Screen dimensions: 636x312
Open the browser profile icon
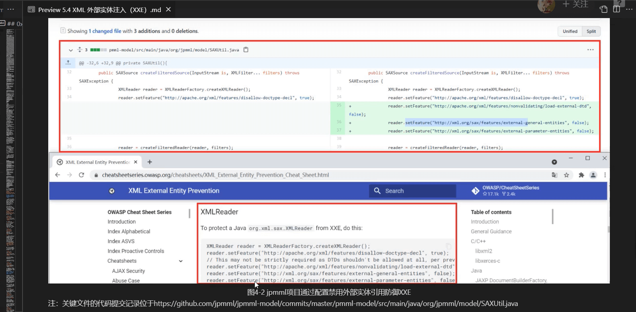click(593, 175)
